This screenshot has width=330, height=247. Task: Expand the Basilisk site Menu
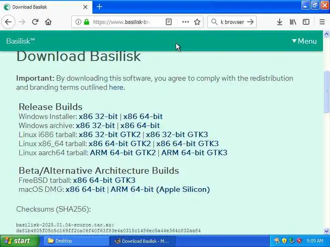[304, 41]
